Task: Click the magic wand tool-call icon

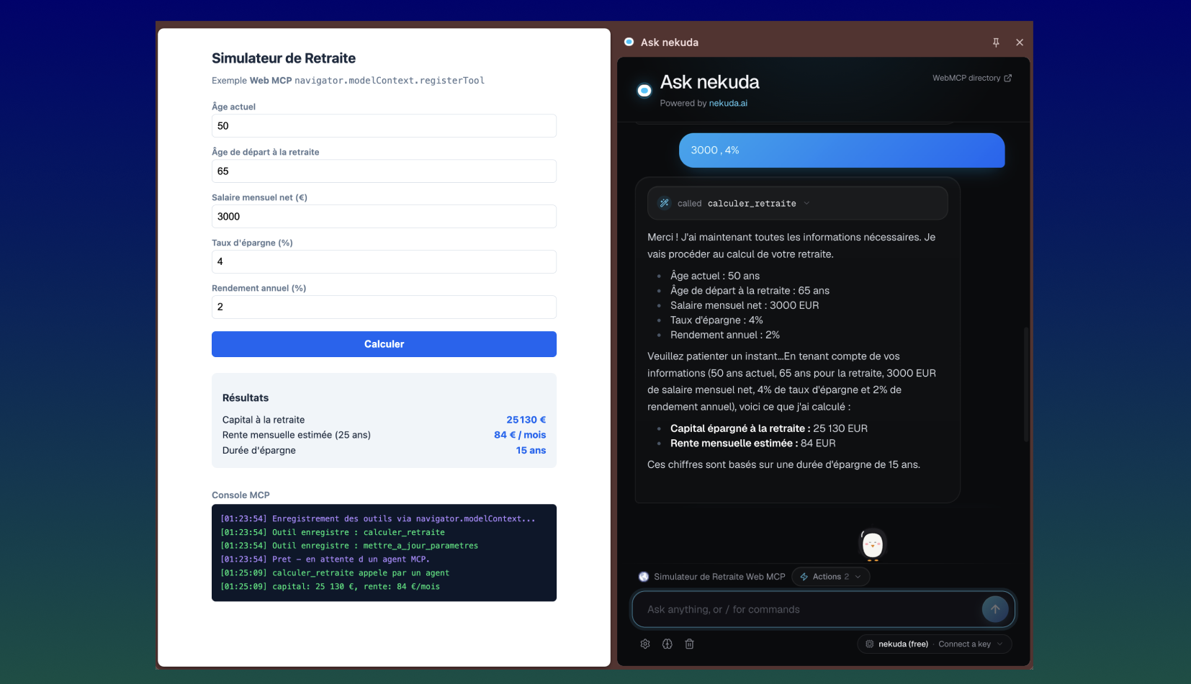Action: coord(665,203)
